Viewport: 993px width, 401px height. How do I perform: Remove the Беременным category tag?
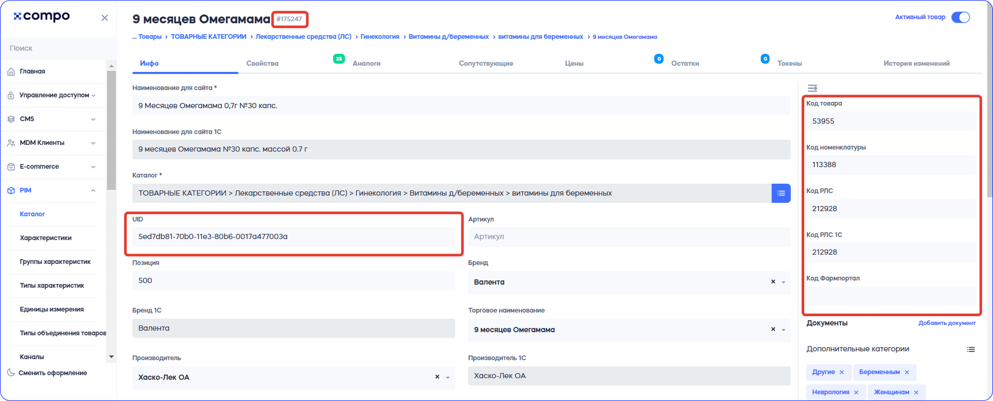click(907, 373)
